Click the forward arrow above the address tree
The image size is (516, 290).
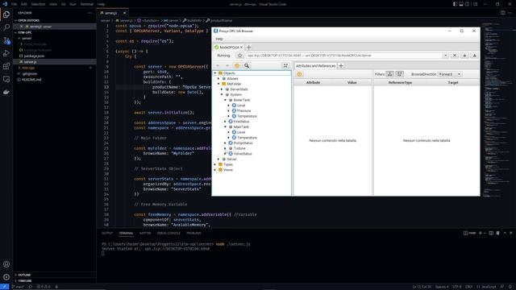click(x=227, y=65)
